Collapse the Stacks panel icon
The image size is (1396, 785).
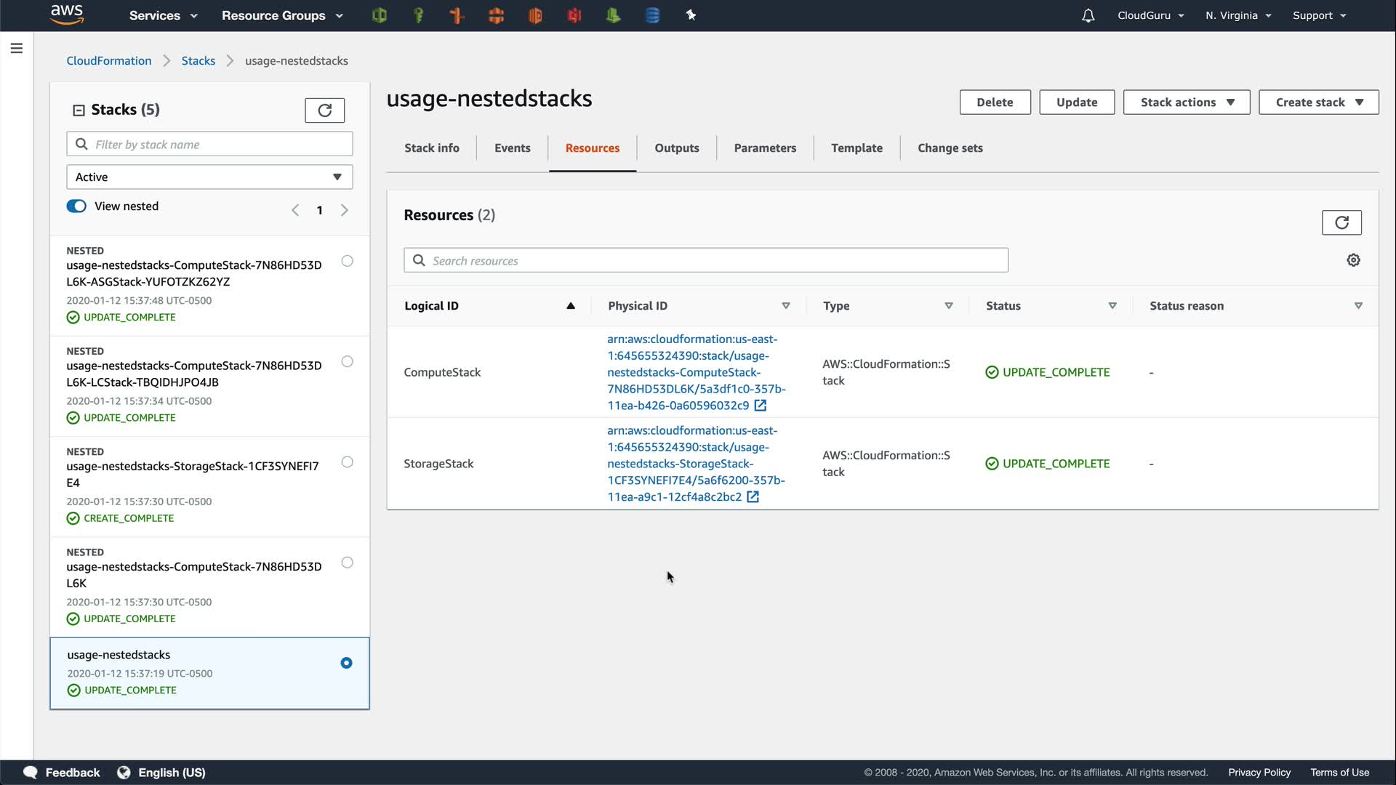[x=79, y=110]
